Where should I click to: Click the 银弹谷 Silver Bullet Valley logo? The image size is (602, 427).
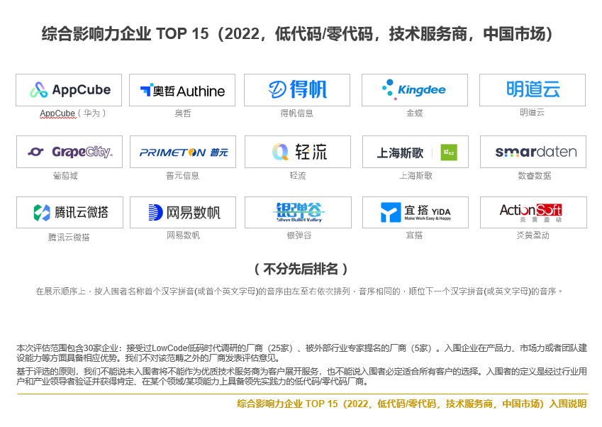[299, 212]
